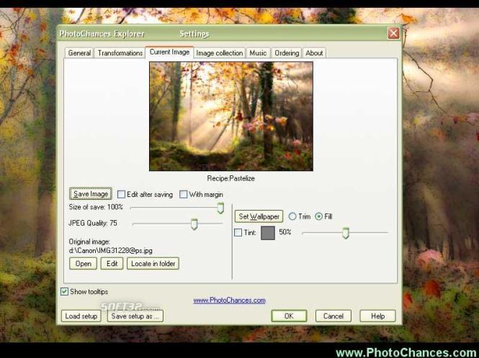Enable the Tint checkbox
Viewport: 479px width, 358px height.
coord(238,232)
